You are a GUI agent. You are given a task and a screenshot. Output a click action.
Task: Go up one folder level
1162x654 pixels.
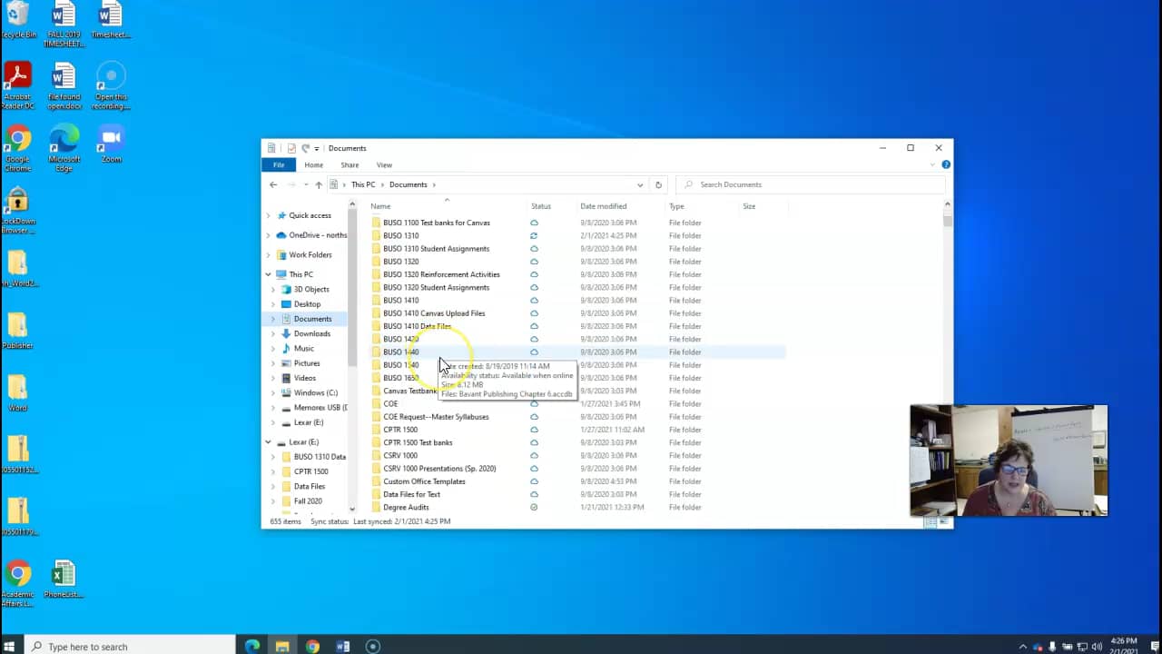[319, 184]
